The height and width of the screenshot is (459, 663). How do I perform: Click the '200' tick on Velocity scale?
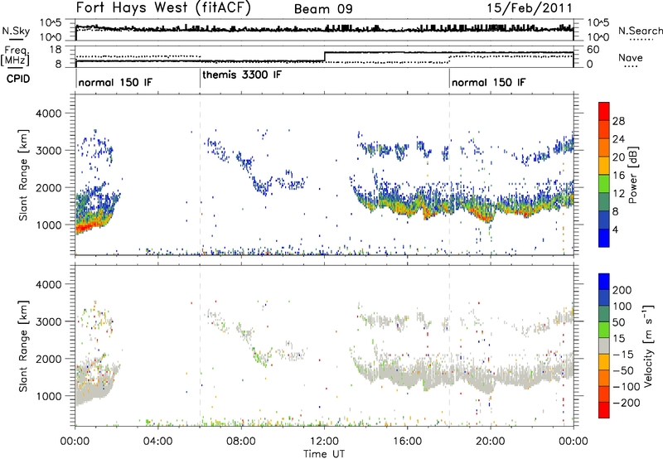click(622, 290)
